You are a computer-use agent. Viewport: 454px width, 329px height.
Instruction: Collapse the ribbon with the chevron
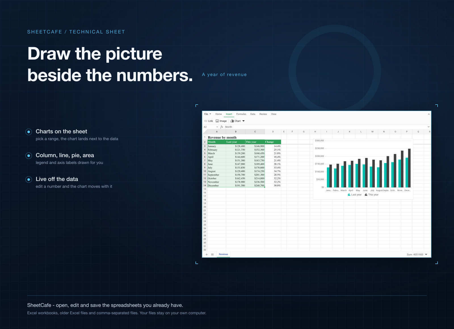click(429, 114)
